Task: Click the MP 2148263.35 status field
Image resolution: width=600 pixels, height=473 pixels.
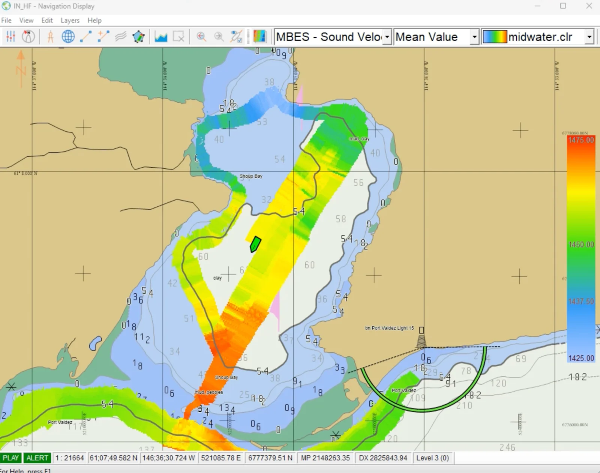Action: tap(325, 458)
